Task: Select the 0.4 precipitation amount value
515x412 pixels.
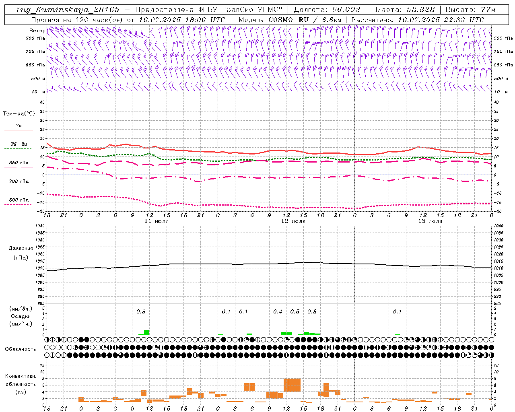Action: tap(278, 312)
